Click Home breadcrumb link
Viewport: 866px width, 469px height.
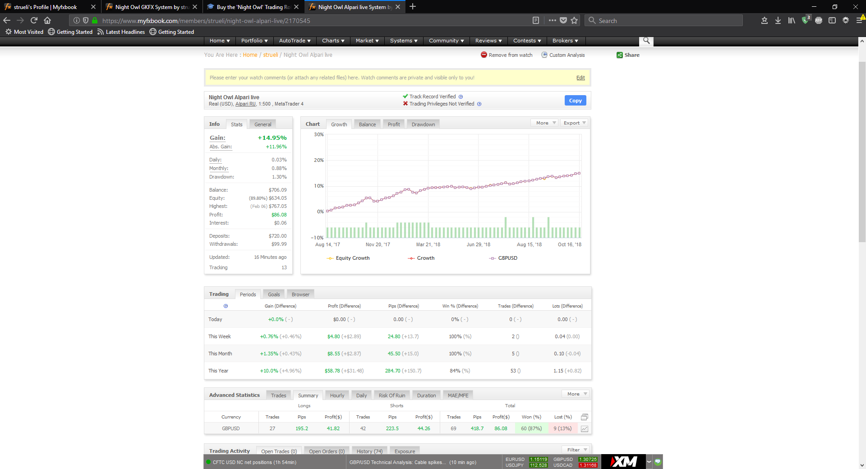coord(250,55)
